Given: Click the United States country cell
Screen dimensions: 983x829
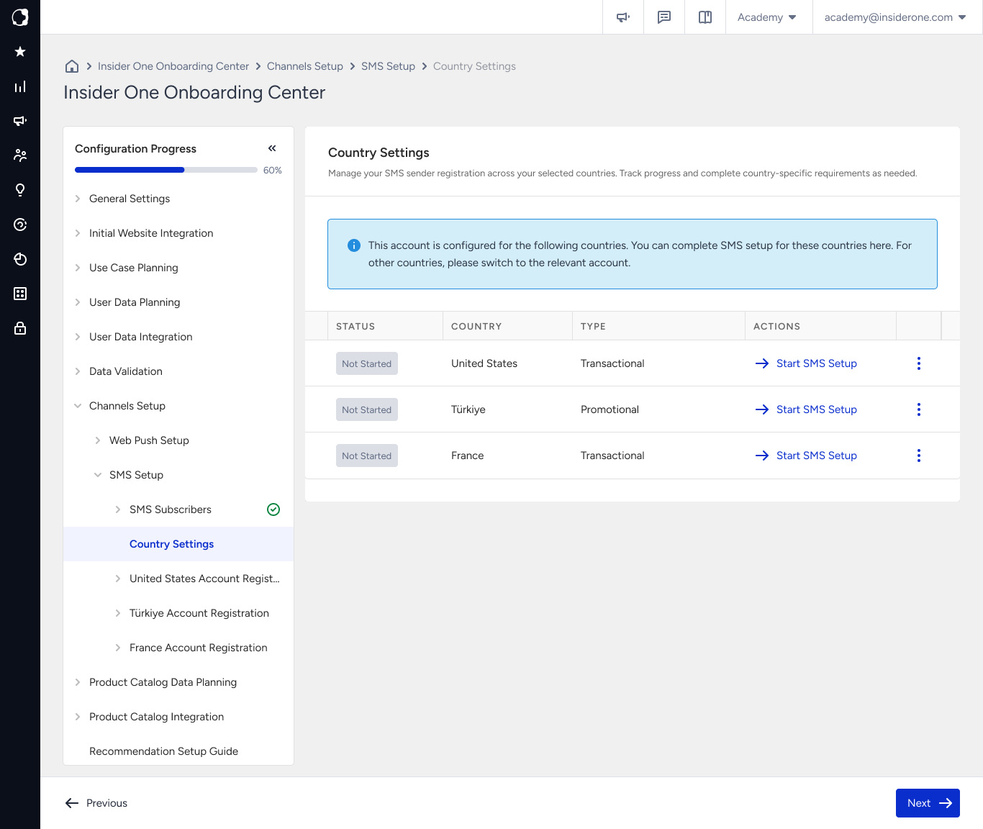Looking at the screenshot, I should [x=484, y=363].
